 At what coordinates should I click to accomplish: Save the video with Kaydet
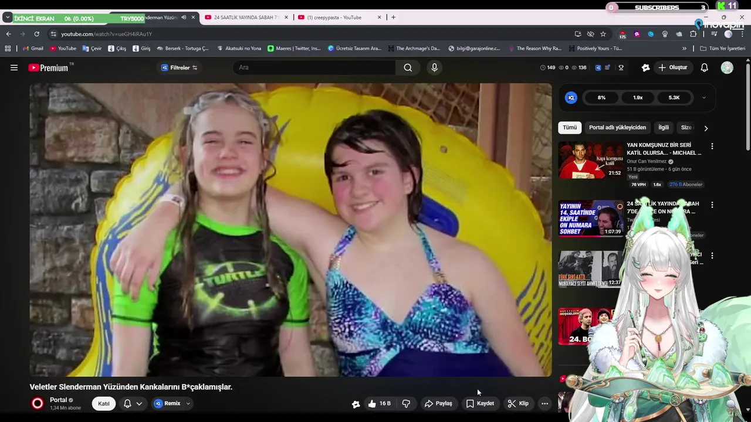click(480, 404)
